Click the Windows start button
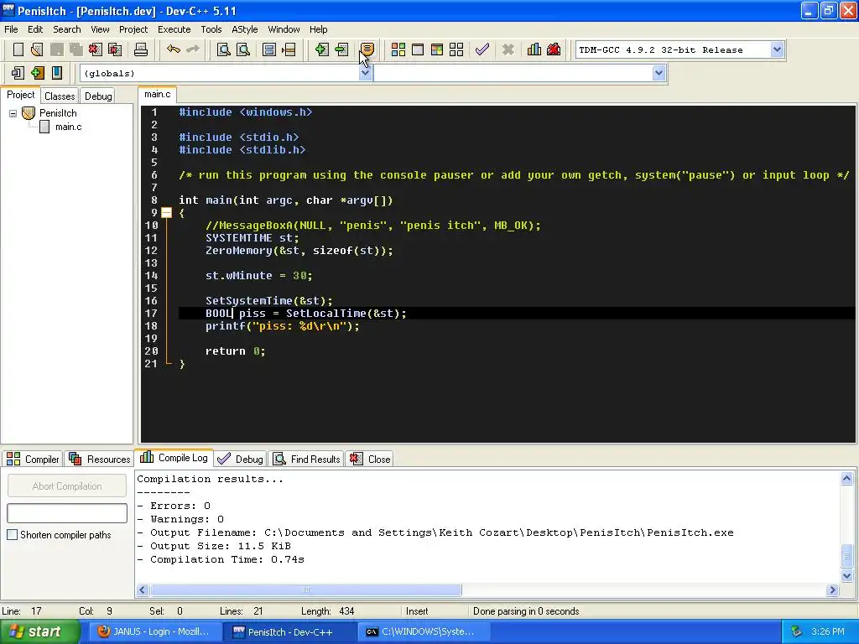859x644 pixels. (x=39, y=632)
